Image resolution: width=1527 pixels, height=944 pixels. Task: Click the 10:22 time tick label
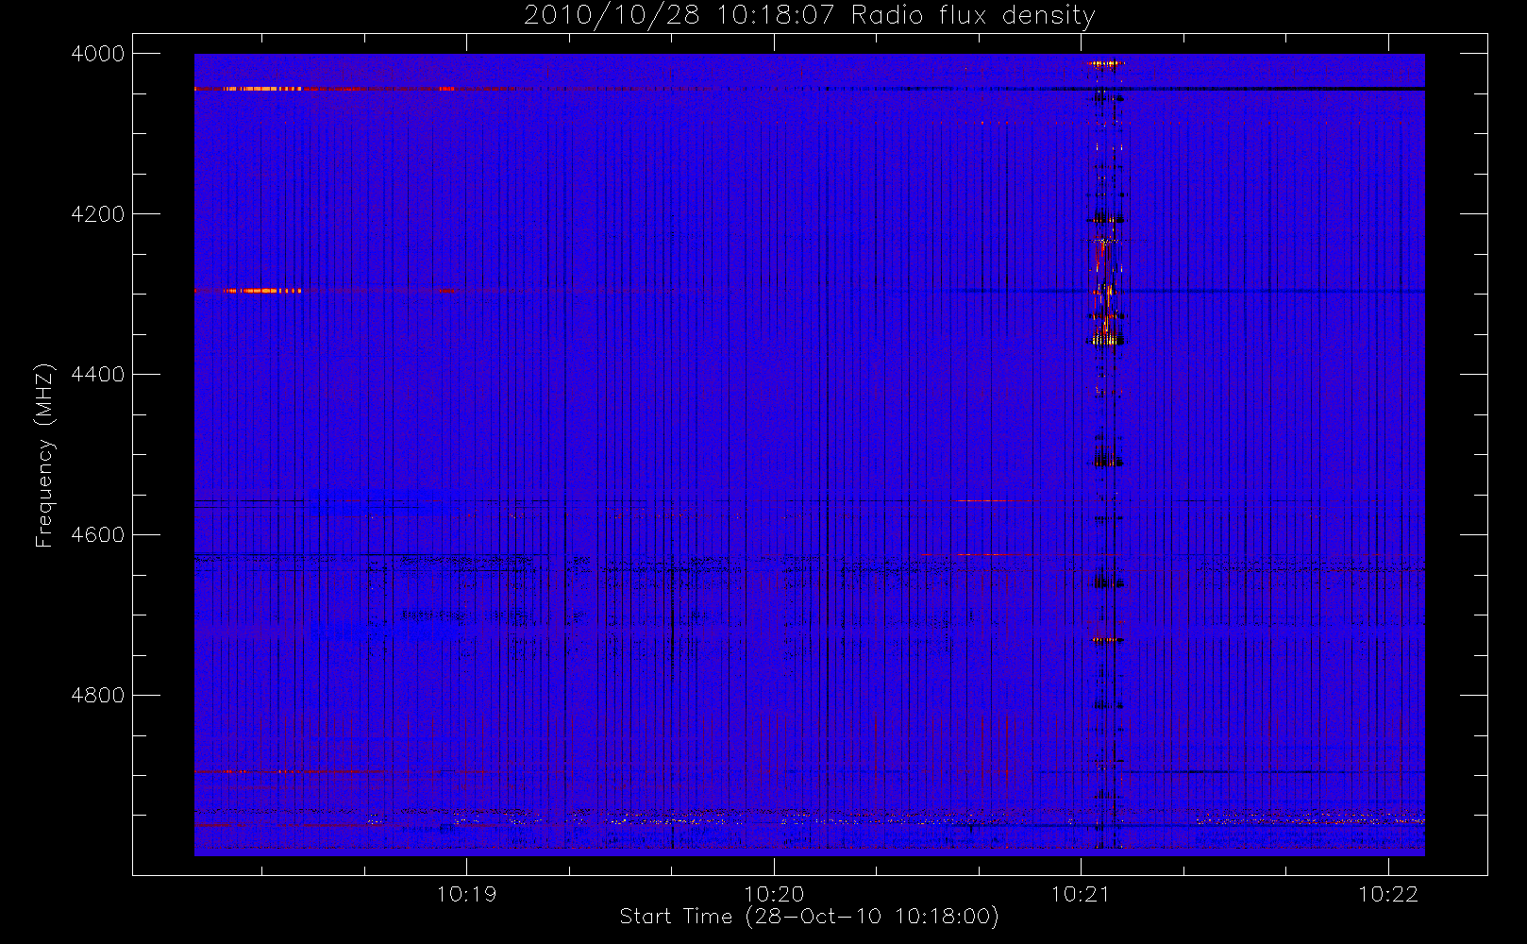(1387, 894)
